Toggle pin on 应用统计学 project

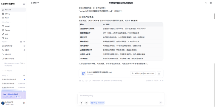point(24,46)
